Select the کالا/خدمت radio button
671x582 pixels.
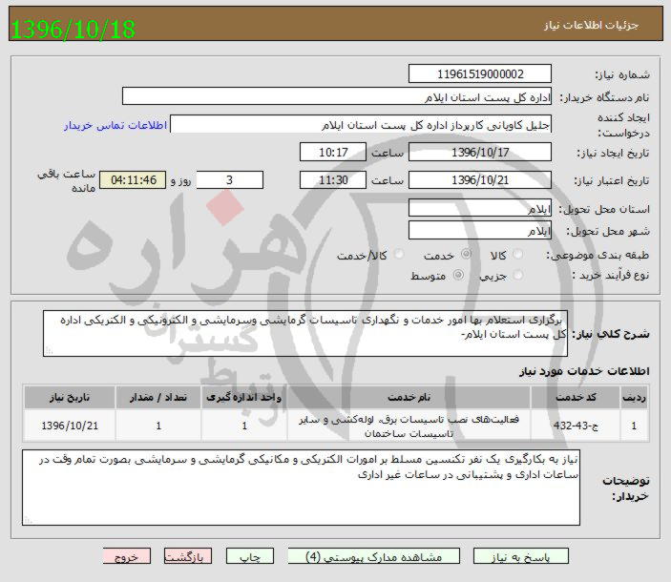[x=399, y=255]
